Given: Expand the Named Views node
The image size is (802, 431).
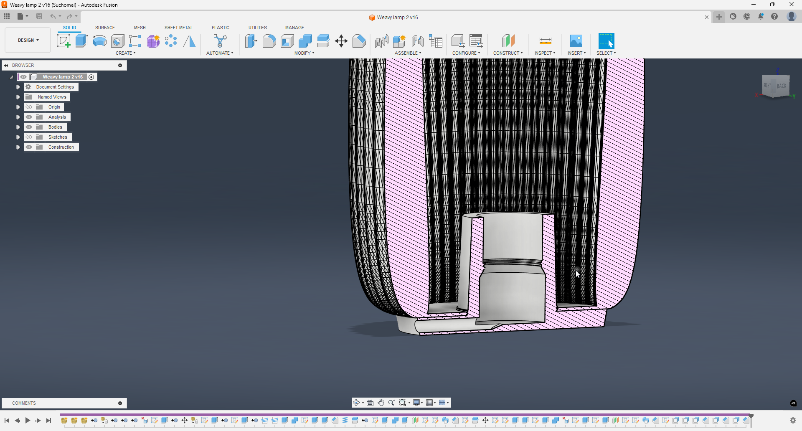Looking at the screenshot, I should [18, 97].
